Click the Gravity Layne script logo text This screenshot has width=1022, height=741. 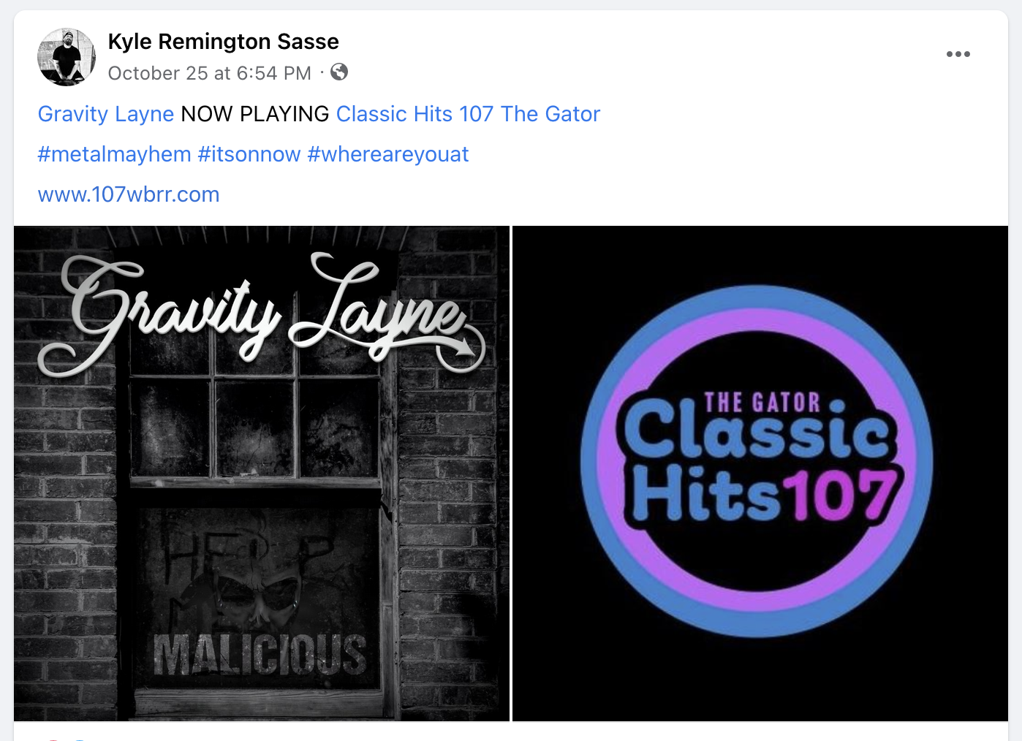[x=261, y=314]
